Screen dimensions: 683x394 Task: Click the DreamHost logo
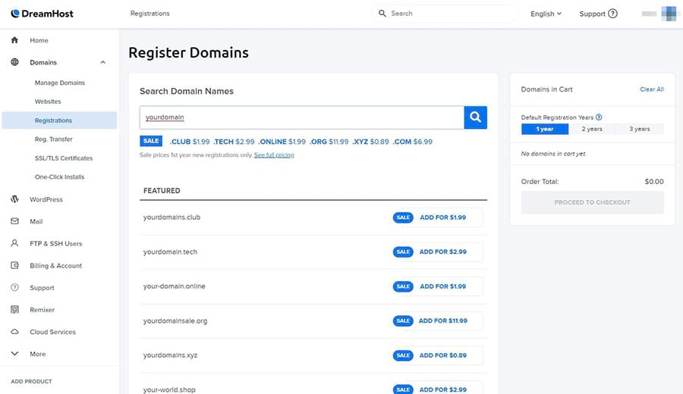coord(42,14)
